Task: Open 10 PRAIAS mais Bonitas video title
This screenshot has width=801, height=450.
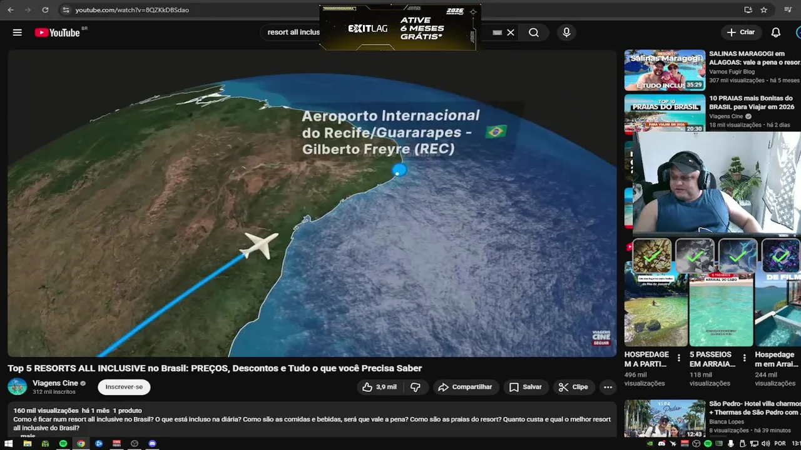Action: (x=752, y=102)
